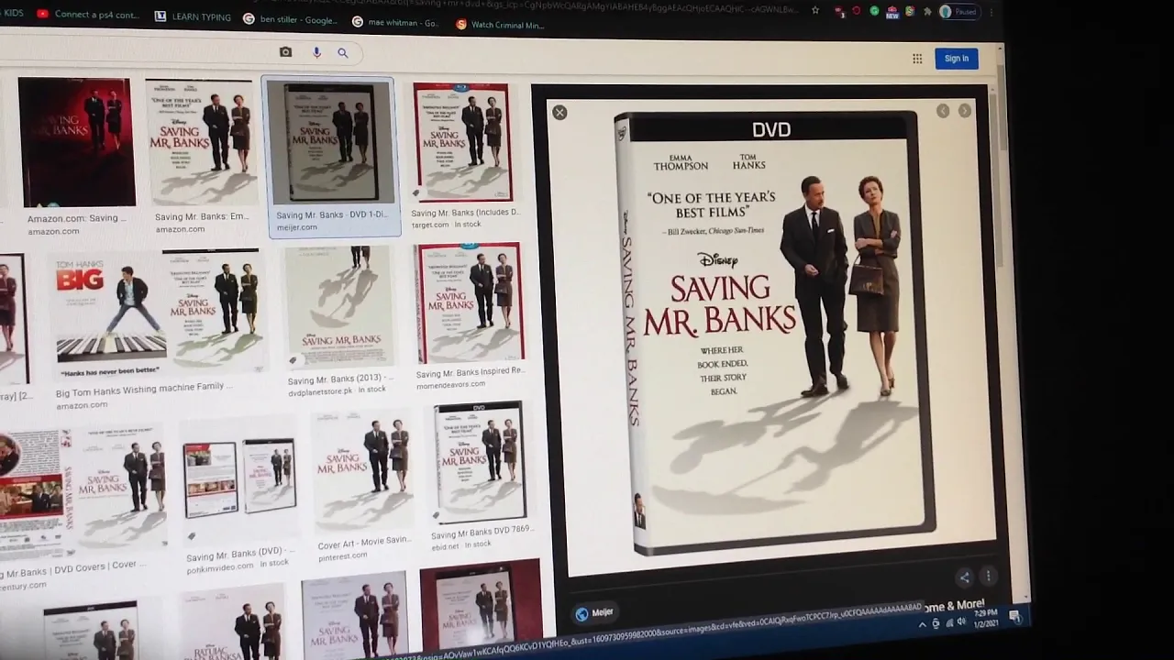Close the image preview panel
The image size is (1174, 660).
(559, 113)
